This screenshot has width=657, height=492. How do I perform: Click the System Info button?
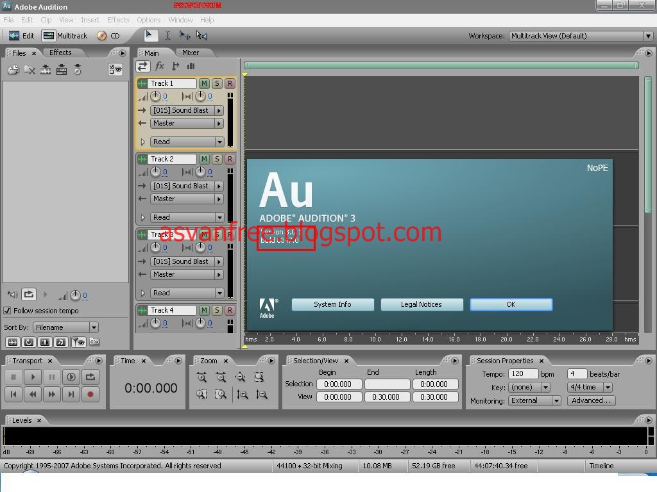[333, 304]
